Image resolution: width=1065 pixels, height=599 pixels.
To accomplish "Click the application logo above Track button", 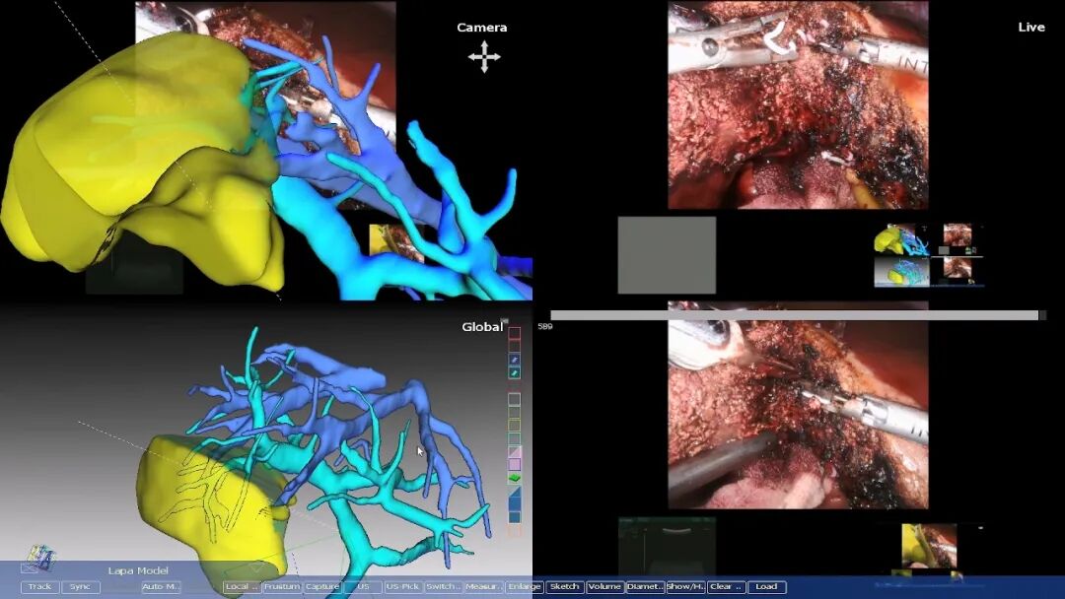I will point(41,559).
